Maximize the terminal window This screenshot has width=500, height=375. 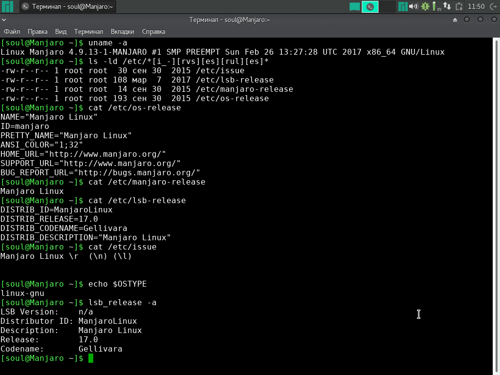480,20
